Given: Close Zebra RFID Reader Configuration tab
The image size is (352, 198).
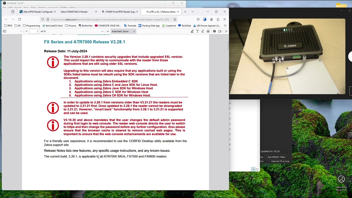Looking at the screenshot, I should point(55,12).
